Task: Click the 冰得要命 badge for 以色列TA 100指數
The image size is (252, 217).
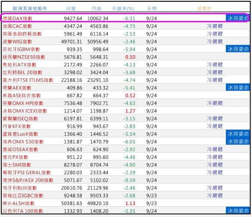Action: (x=238, y=210)
